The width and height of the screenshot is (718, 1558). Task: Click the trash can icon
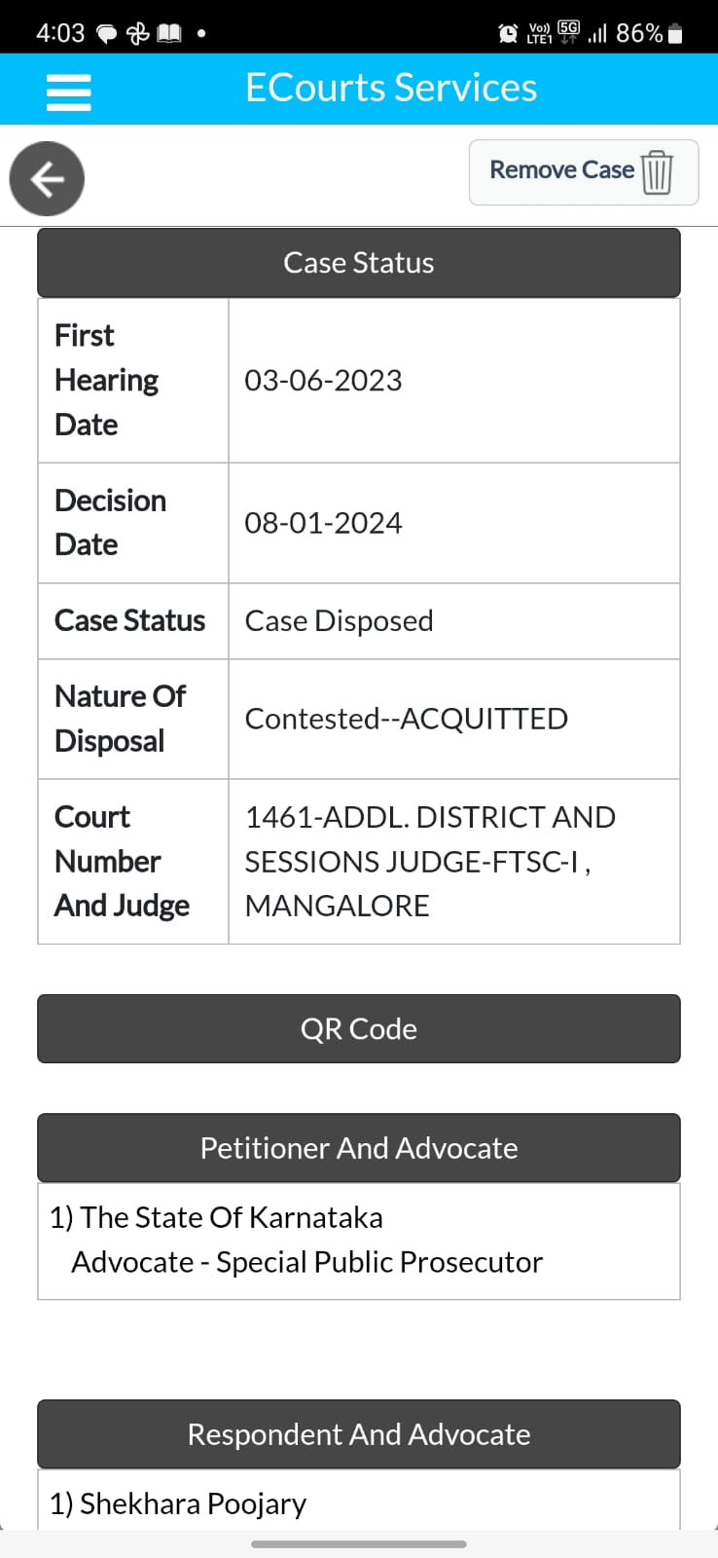658,172
